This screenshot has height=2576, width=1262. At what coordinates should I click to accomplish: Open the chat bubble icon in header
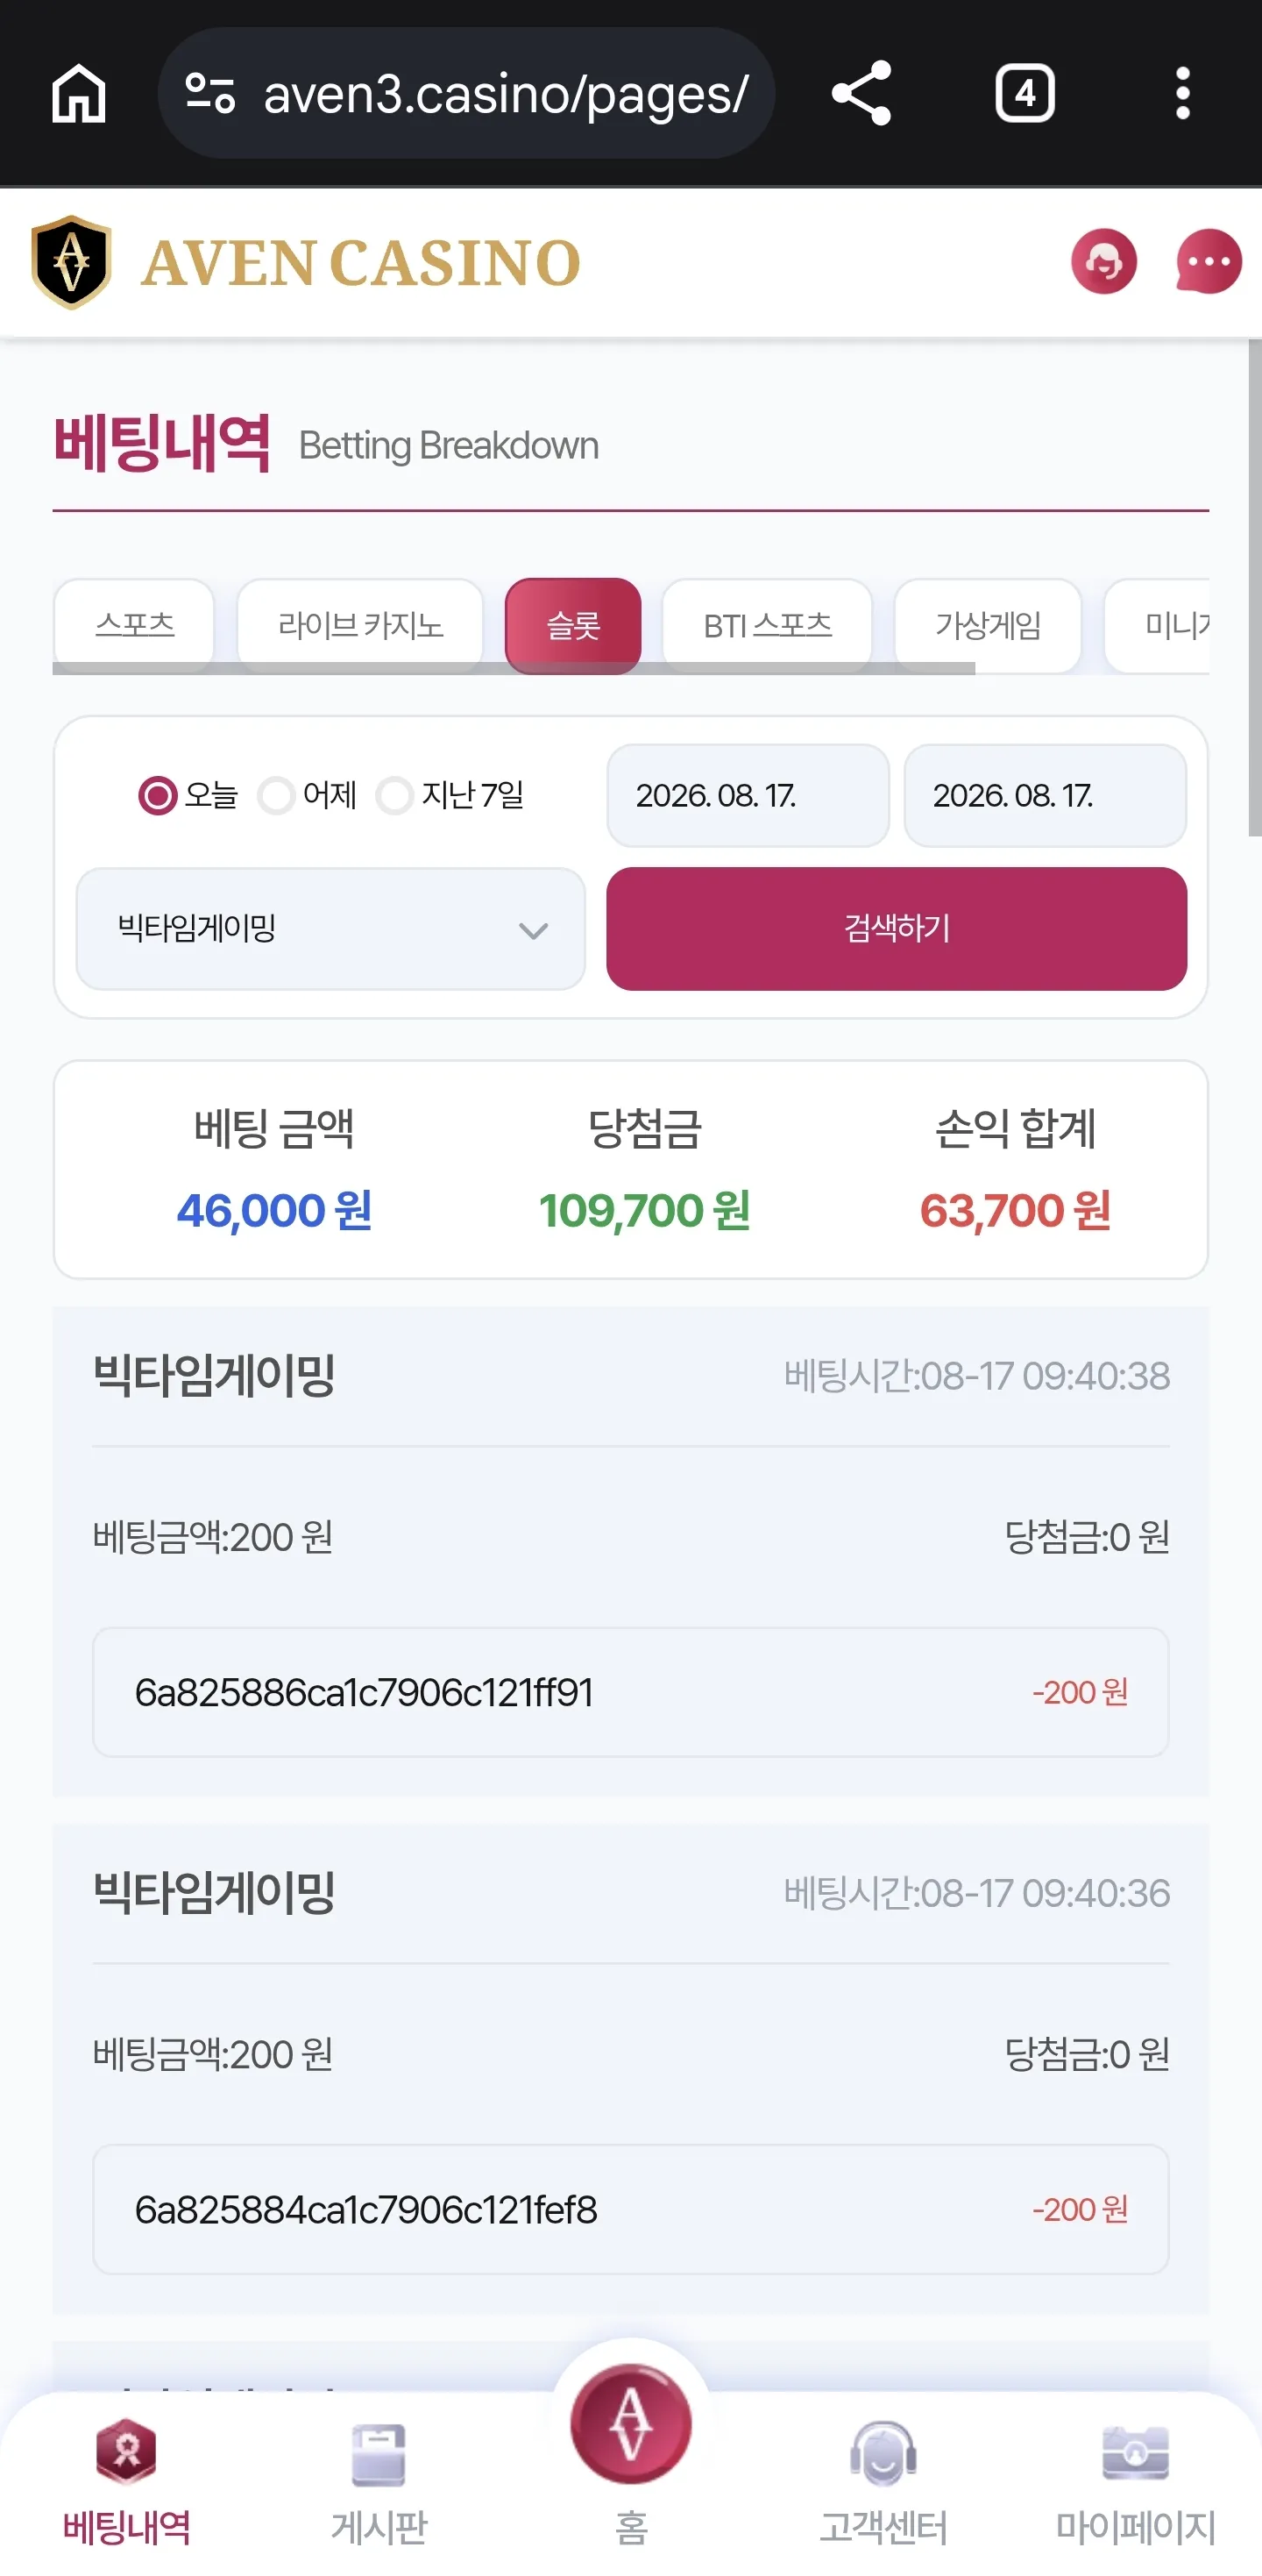click(1209, 262)
